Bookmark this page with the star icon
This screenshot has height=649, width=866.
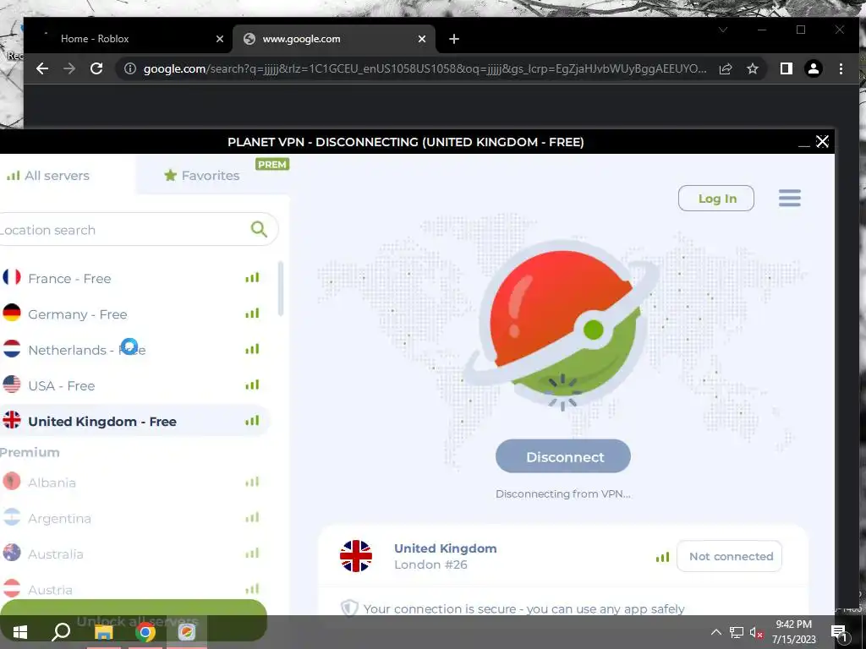coord(752,68)
